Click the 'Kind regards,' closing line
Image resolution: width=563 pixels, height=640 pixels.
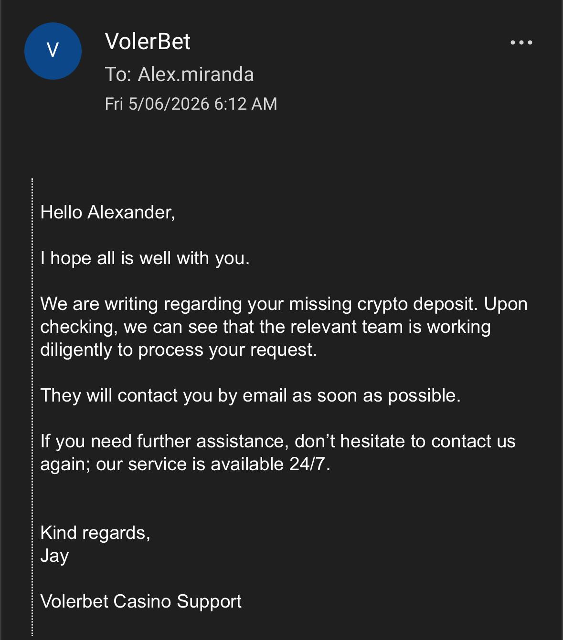(95, 533)
